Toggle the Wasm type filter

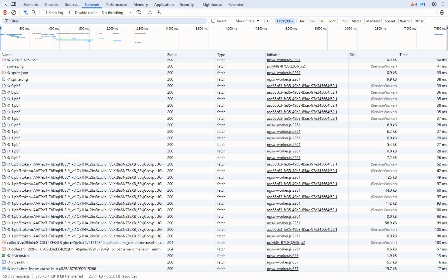pyautogui.click(x=405, y=21)
